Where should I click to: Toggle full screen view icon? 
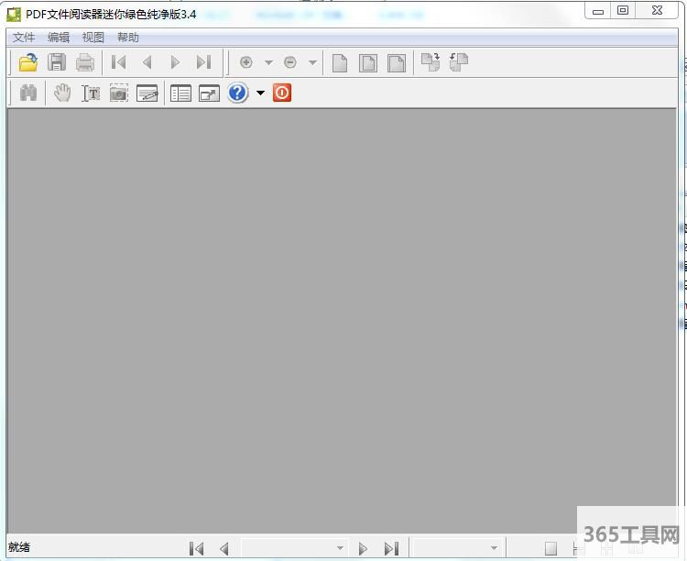tap(210, 93)
